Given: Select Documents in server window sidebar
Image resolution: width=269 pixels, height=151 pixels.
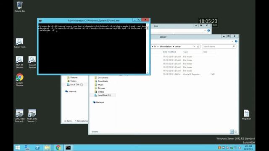Looking at the screenshot, I should [103, 78].
